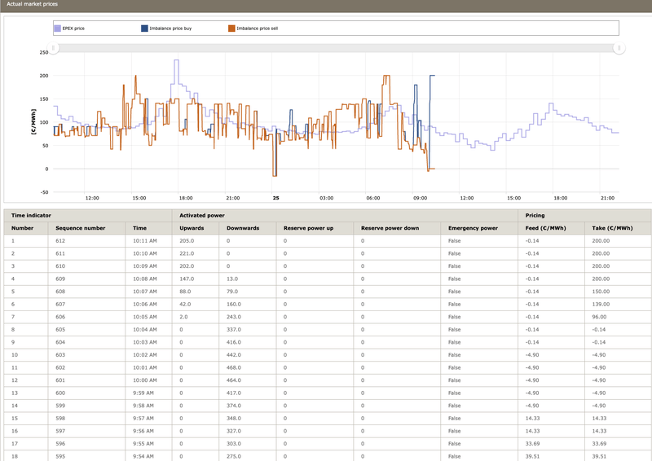Sort by the Number column header
Screen dimensions: 652x461
click(x=22, y=228)
